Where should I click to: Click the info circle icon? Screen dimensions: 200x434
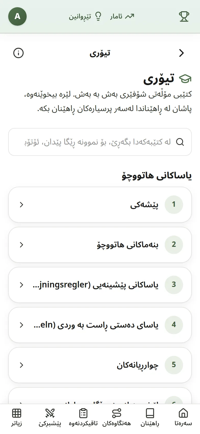pos(18,53)
